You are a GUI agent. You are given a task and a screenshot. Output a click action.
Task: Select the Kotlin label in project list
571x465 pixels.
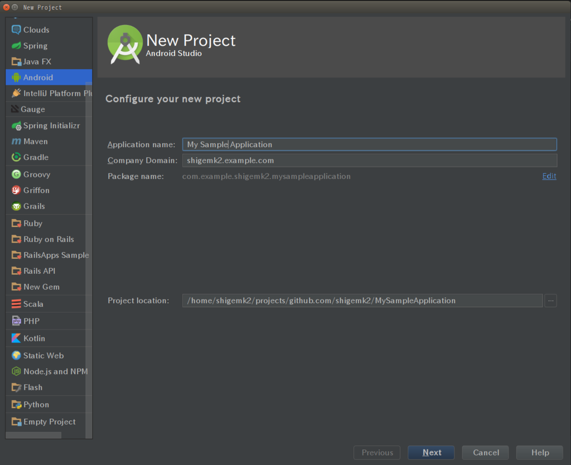tap(34, 338)
